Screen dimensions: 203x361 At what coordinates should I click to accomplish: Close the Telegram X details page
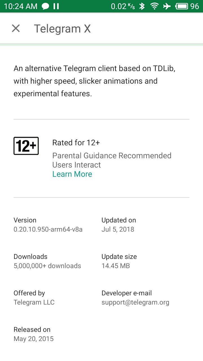click(x=16, y=28)
